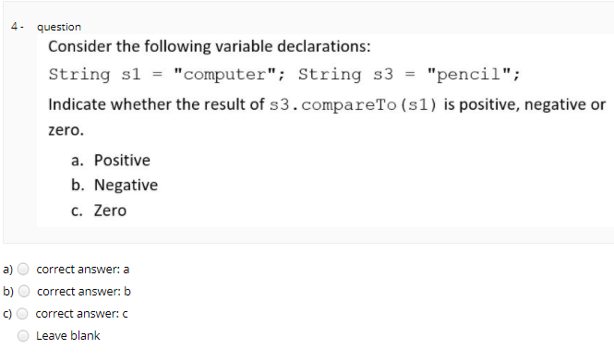Click the 'correct answer: b' label
614x361 pixels.
(84, 292)
